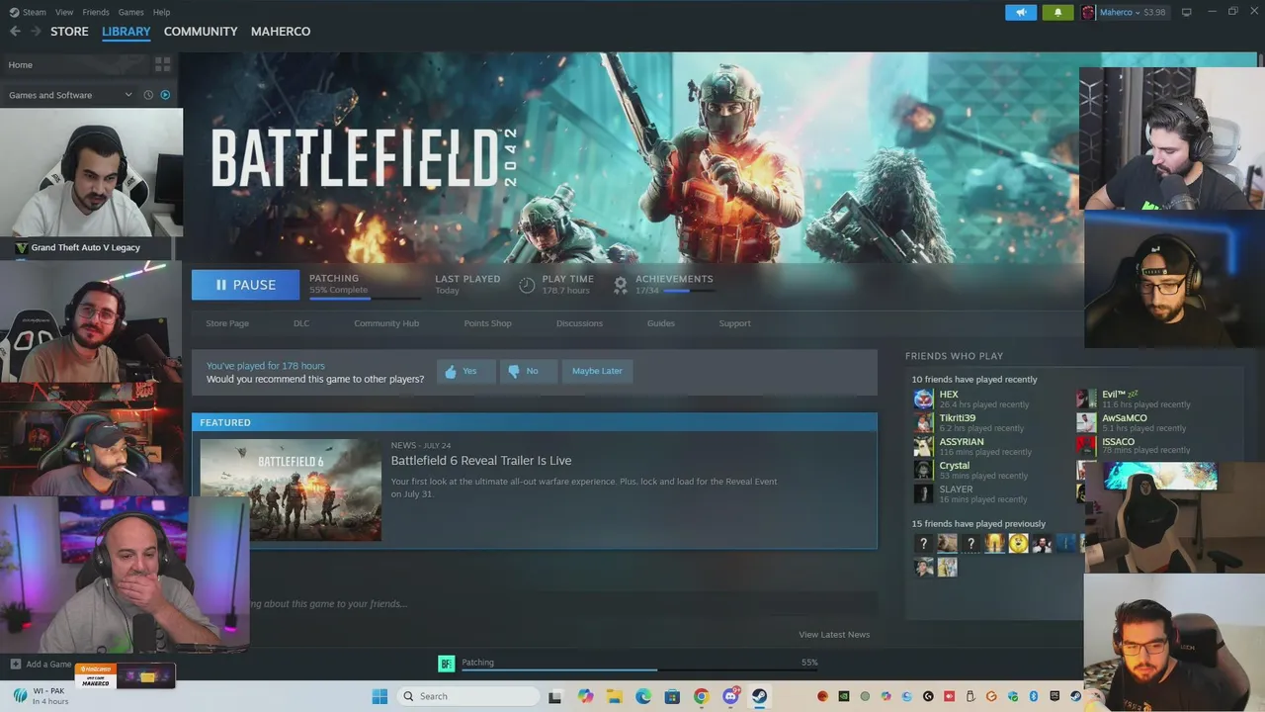This screenshot has height=712, width=1265.
Task: Open friend Crystal's avatar
Action: 923,470
